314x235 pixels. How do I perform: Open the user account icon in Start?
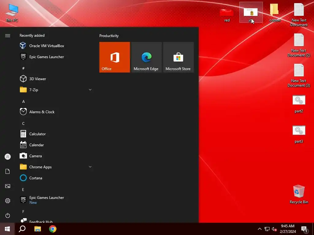pos(8,157)
